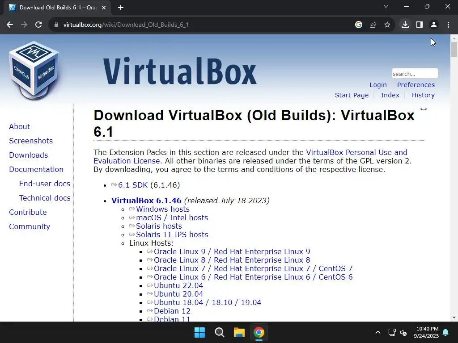Click the padlock site info icon
Screen dimensions: 458x343
click(56, 25)
